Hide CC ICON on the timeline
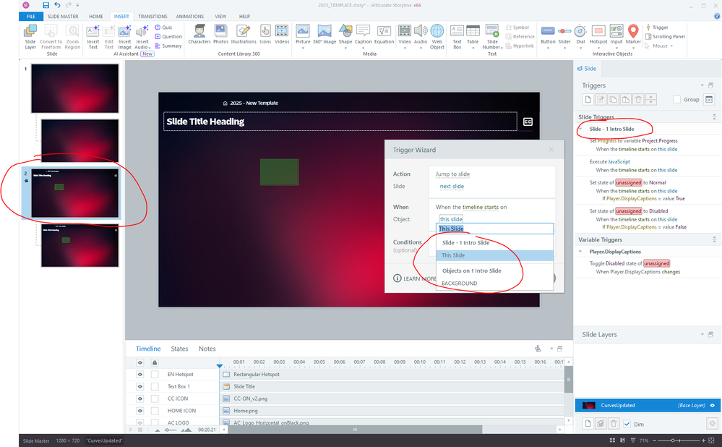Screen dimensions: 722x447 (x=140, y=398)
